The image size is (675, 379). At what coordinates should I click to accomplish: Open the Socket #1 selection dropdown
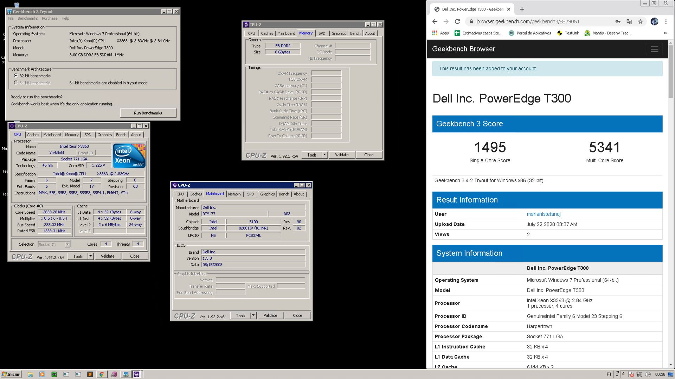coord(67,244)
